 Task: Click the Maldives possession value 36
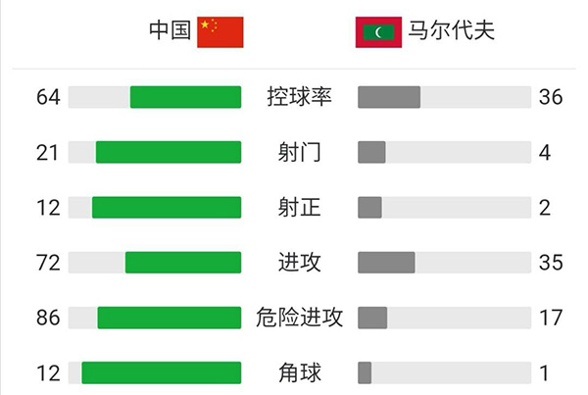click(x=549, y=97)
